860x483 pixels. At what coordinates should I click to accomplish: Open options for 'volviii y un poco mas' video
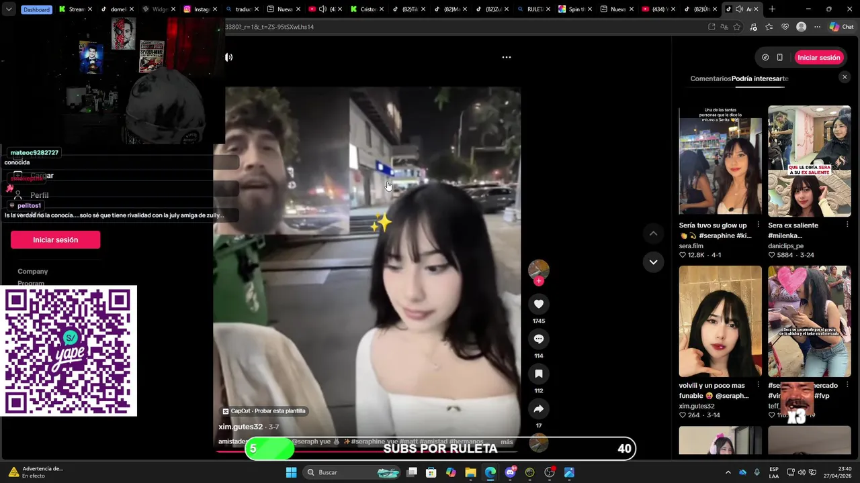coord(758,385)
